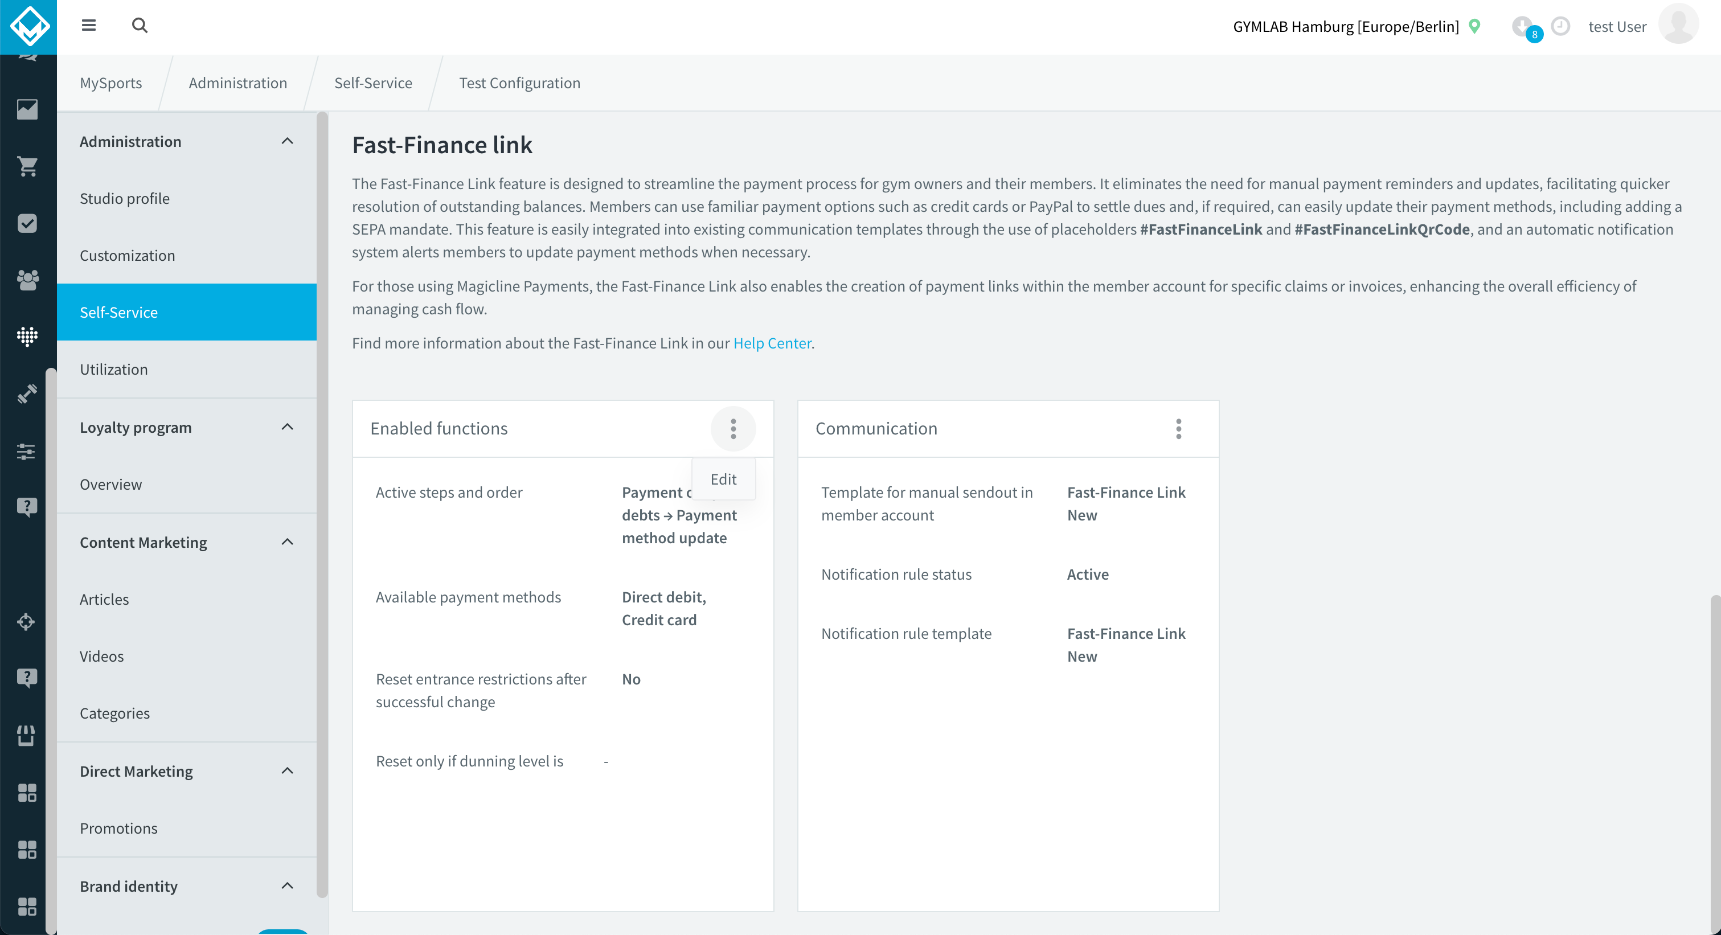Open the members group icon in sidebar

coord(27,280)
